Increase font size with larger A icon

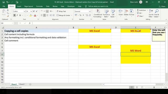pos(34,11)
